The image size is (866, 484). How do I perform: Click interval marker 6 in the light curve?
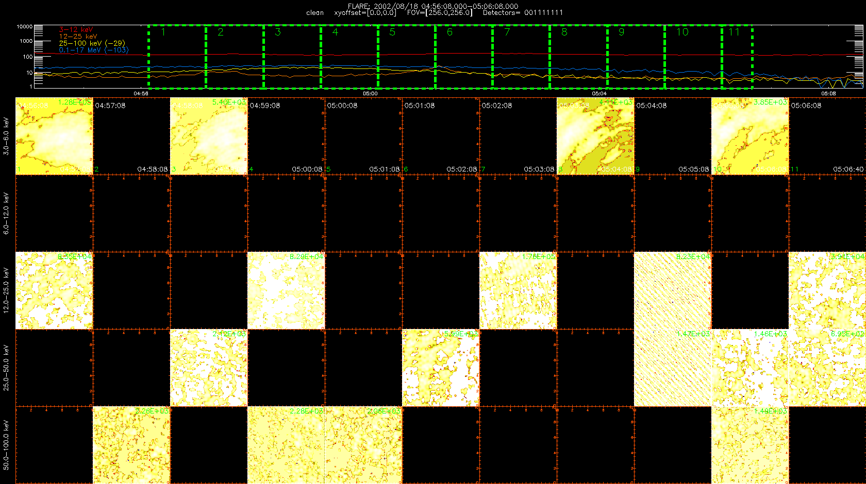coord(449,32)
